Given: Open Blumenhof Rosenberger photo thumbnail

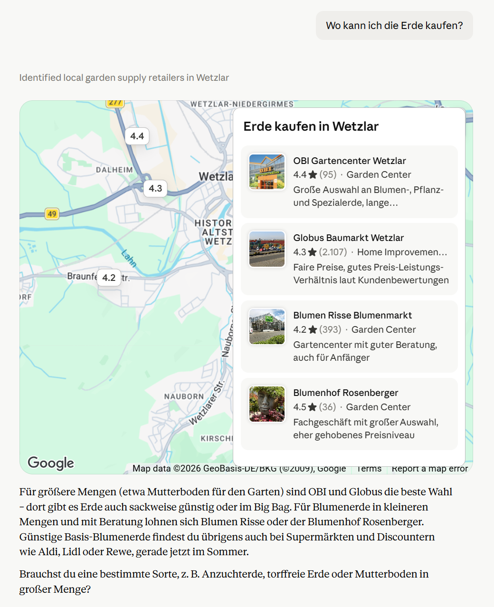Looking at the screenshot, I should point(267,404).
